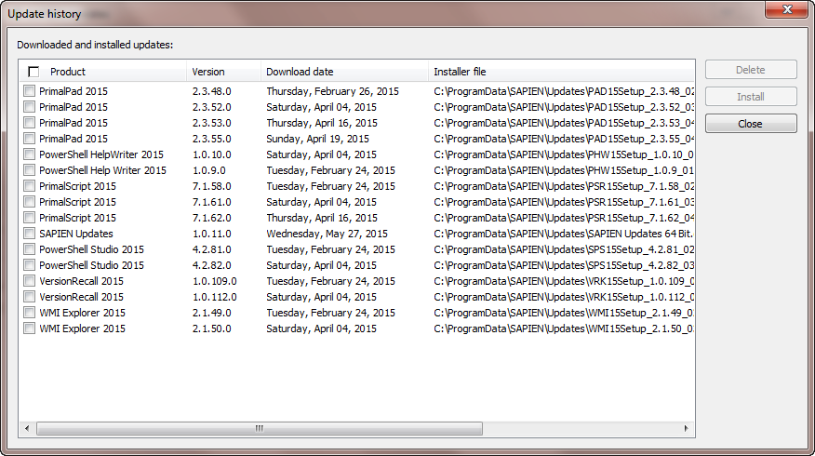Enable the SAPIEN Updates row checkbox
815x456 pixels.
tap(29, 234)
